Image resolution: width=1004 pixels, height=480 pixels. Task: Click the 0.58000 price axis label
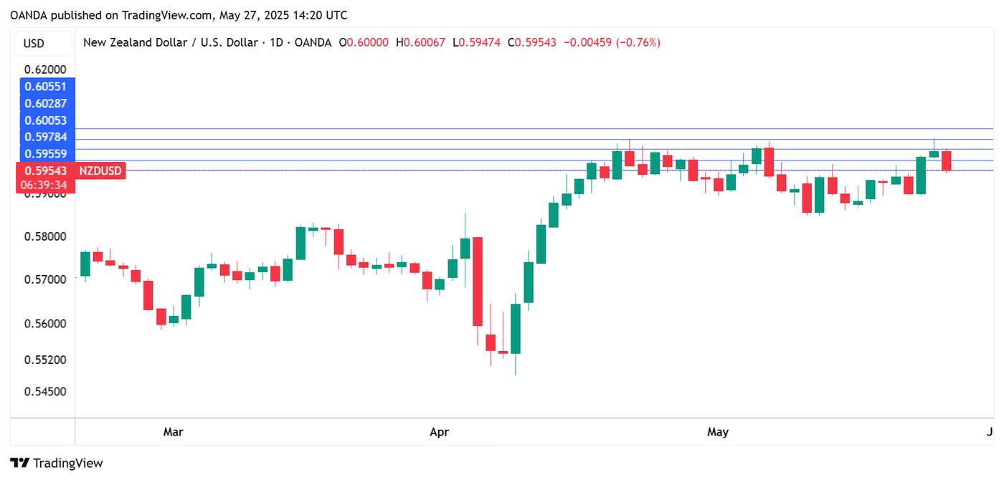(45, 236)
